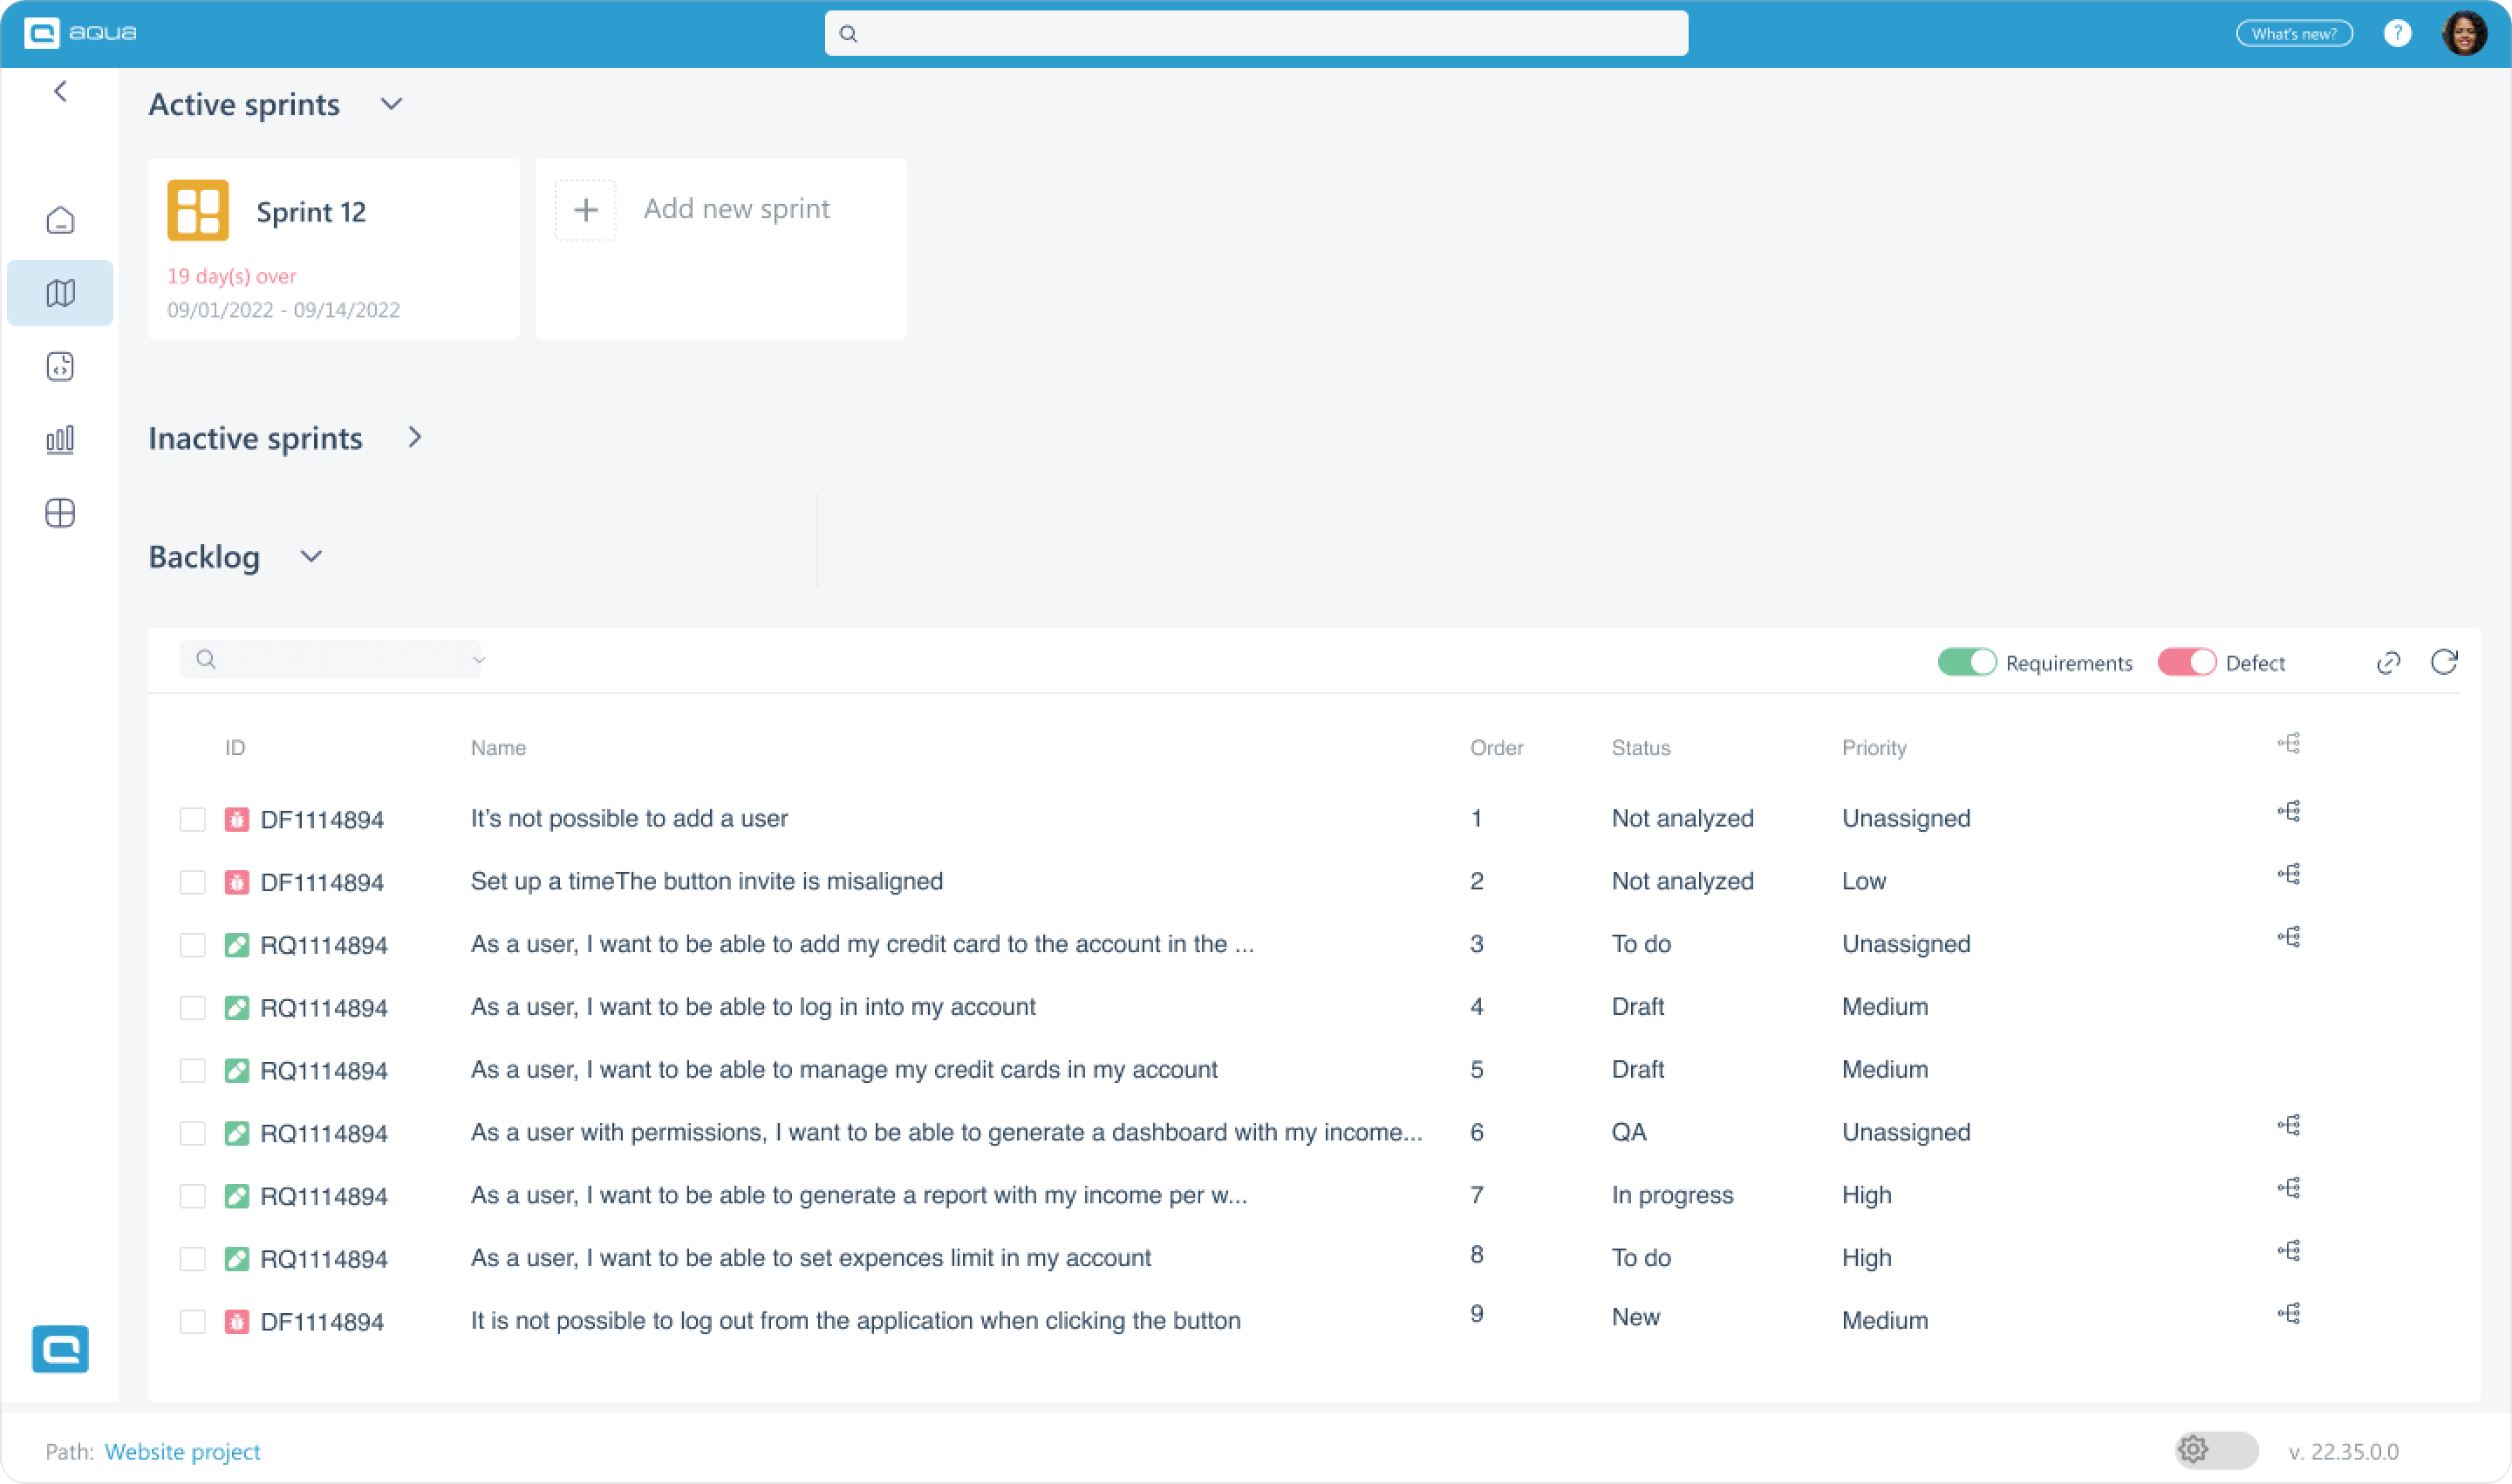Viewport: 2512px width, 1484px height.
Task: Open the Website project path link
Action: coord(182,1451)
